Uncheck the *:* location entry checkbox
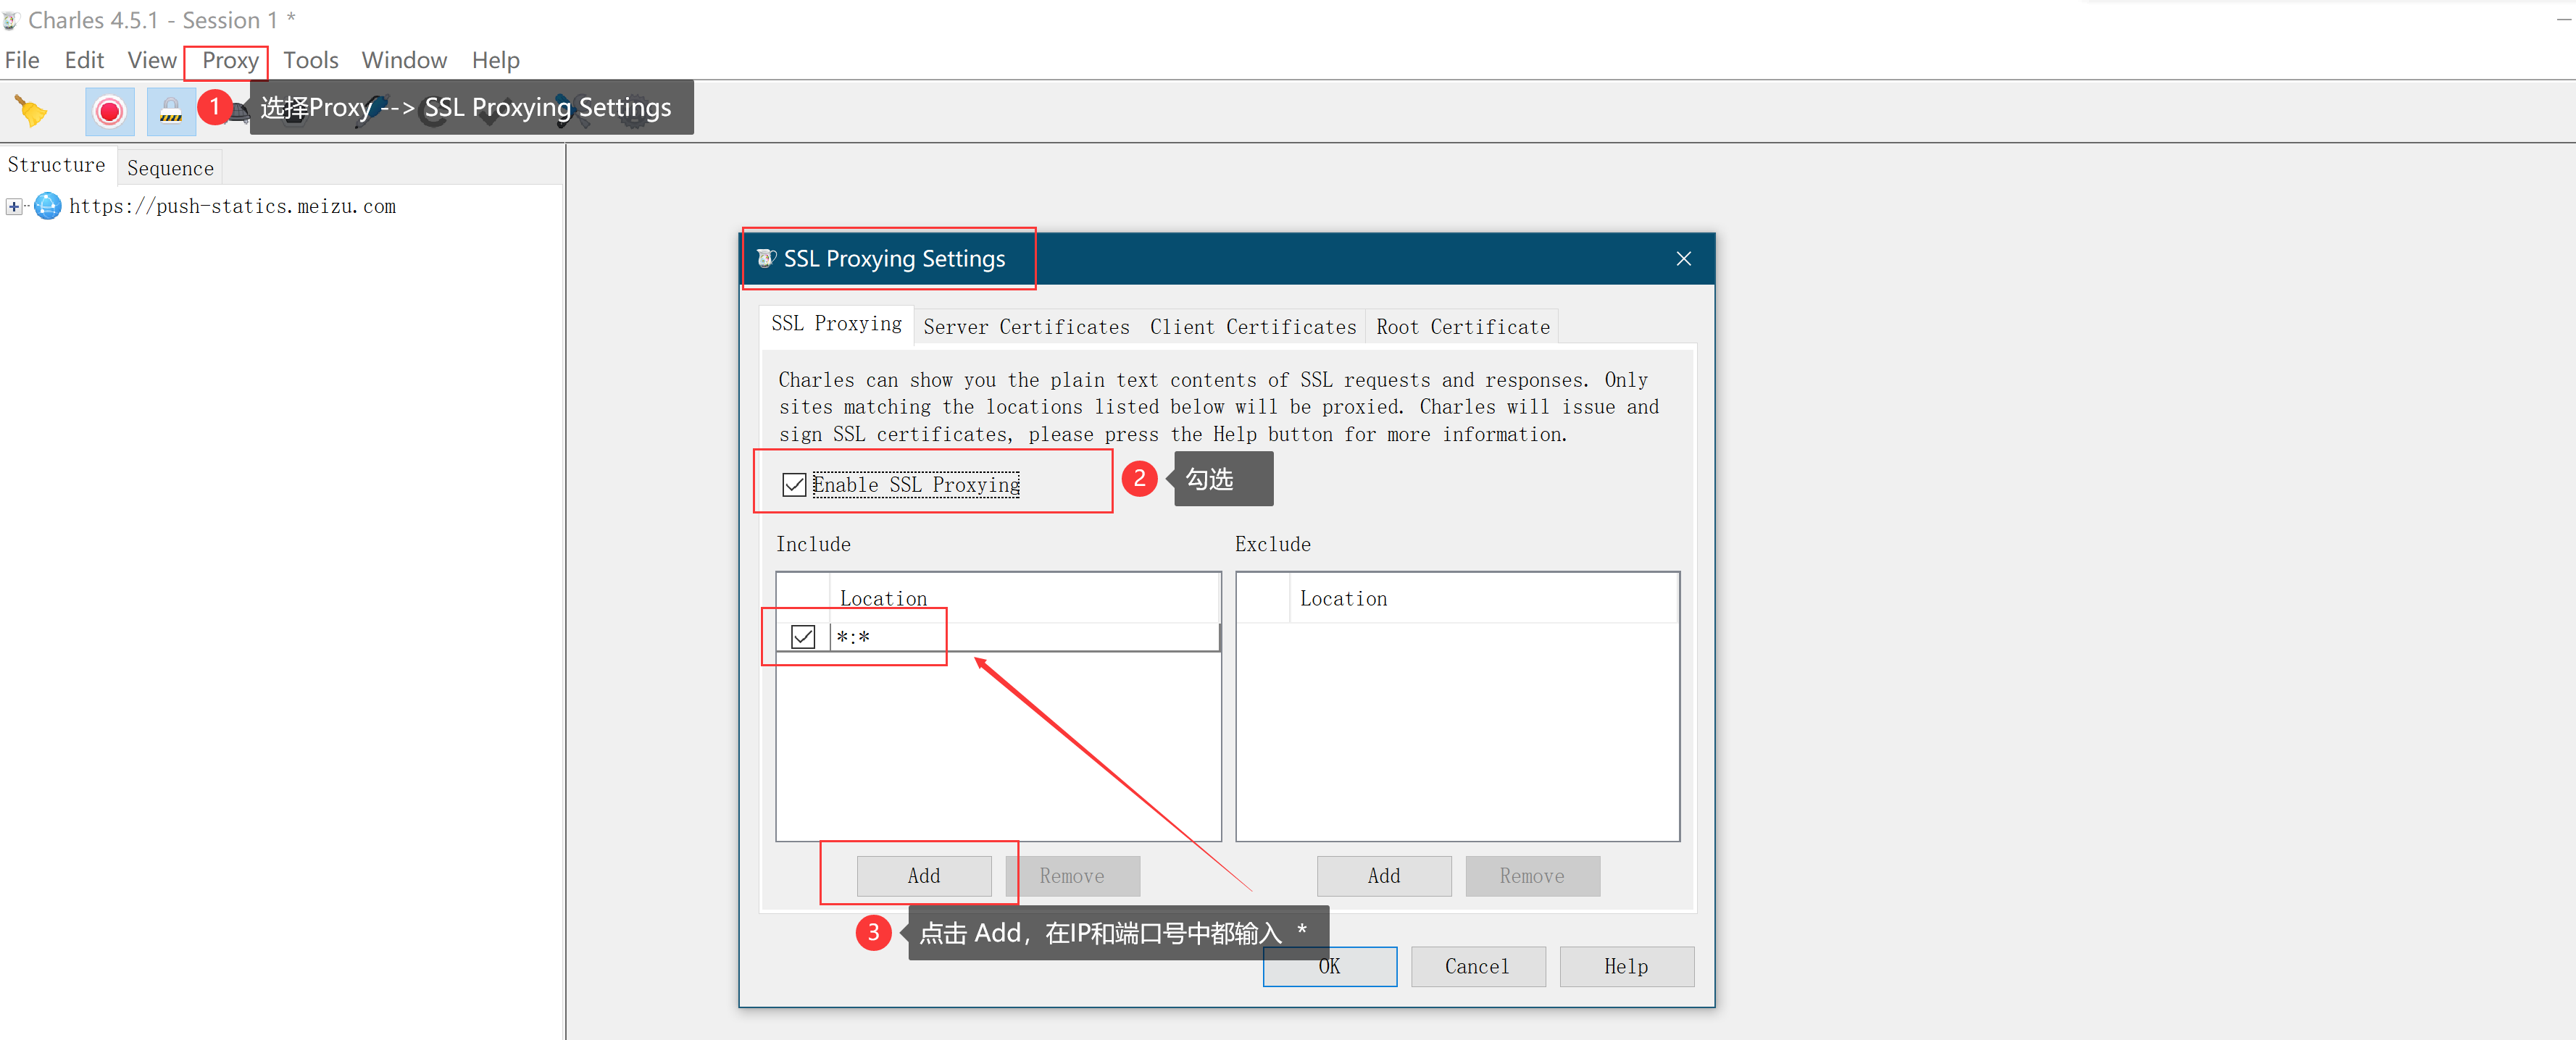The image size is (2576, 1040). 803,637
